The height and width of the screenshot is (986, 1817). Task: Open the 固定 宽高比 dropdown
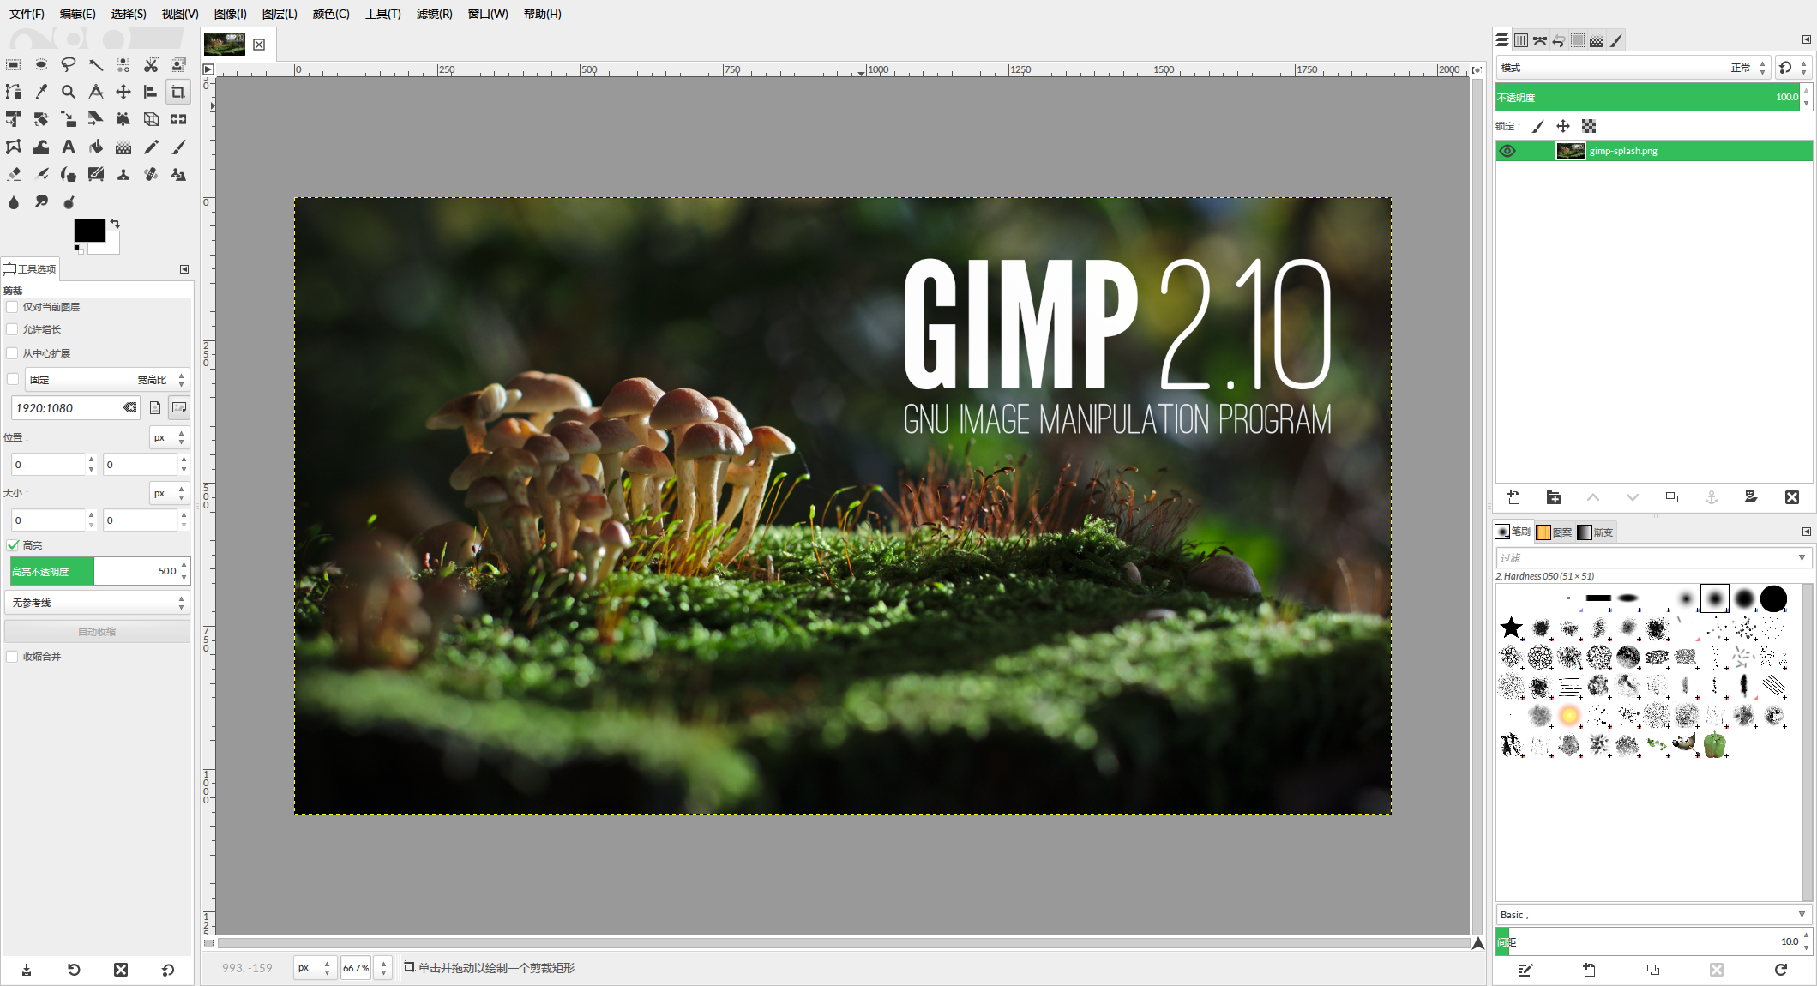[106, 379]
